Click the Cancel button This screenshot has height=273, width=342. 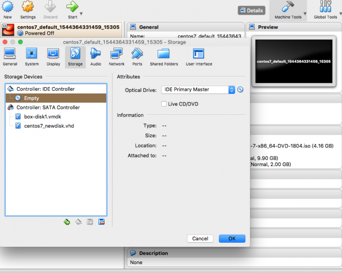[x=200, y=239]
